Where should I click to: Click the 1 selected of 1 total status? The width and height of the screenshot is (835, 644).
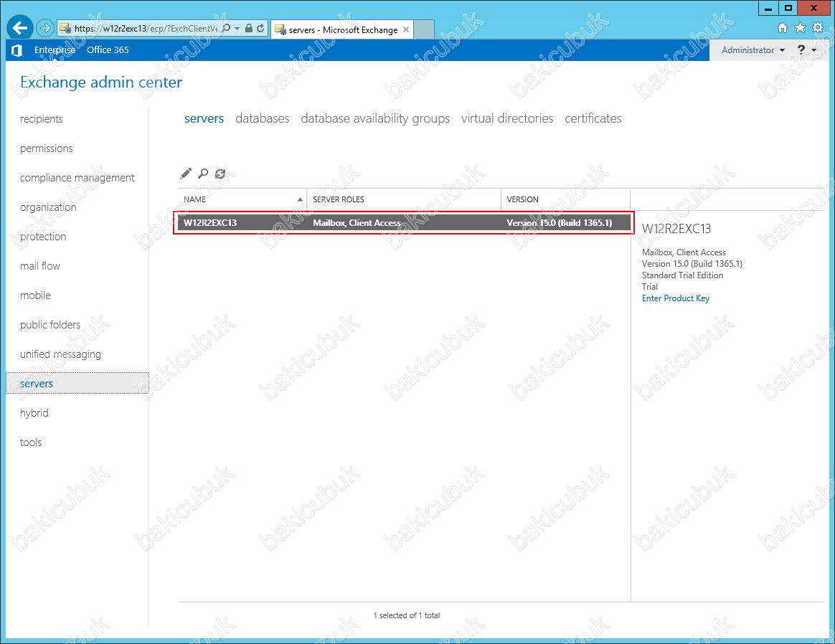tap(406, 616)
